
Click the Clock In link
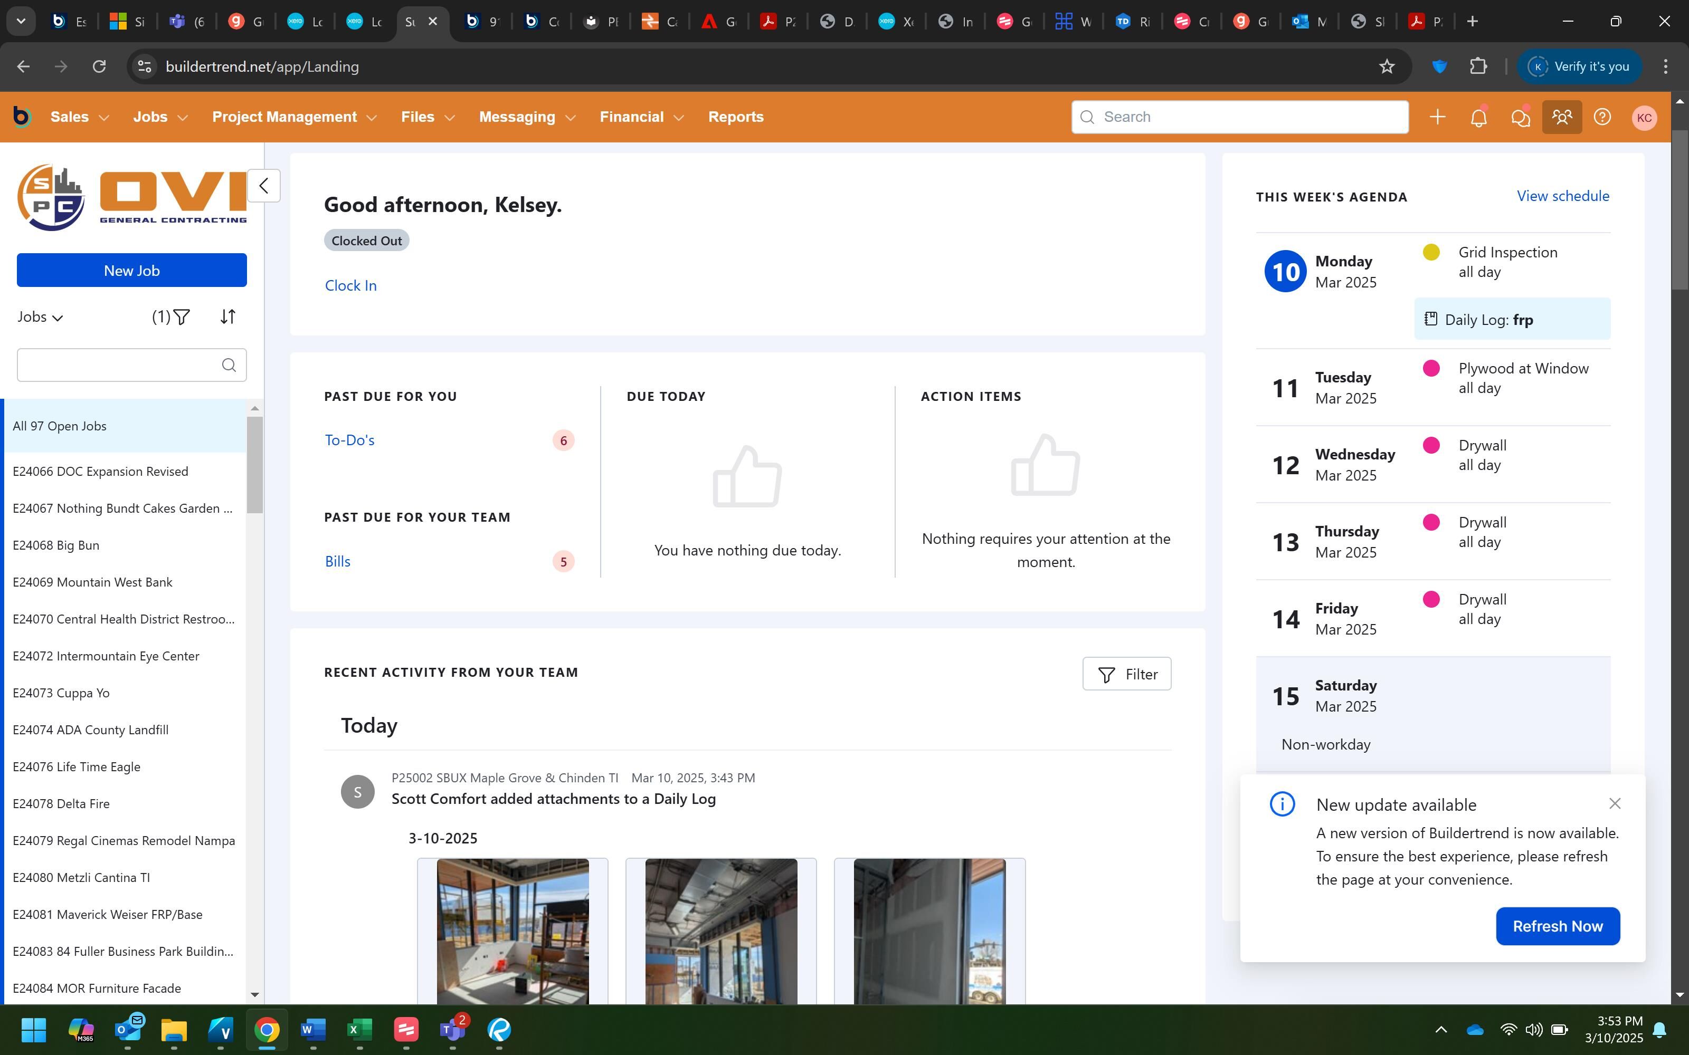tap(350, 285)
